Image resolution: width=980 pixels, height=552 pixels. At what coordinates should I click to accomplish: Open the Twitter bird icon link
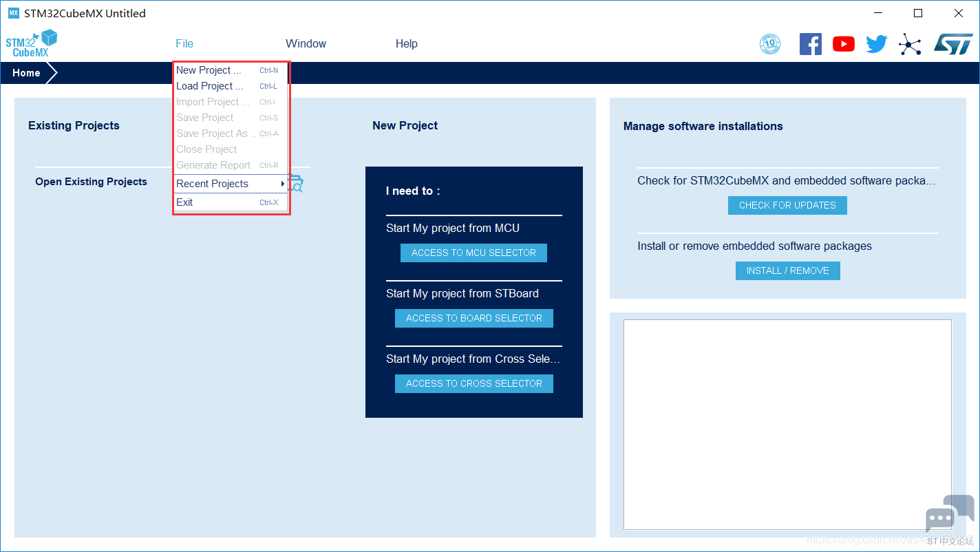(x=877, y=44)
